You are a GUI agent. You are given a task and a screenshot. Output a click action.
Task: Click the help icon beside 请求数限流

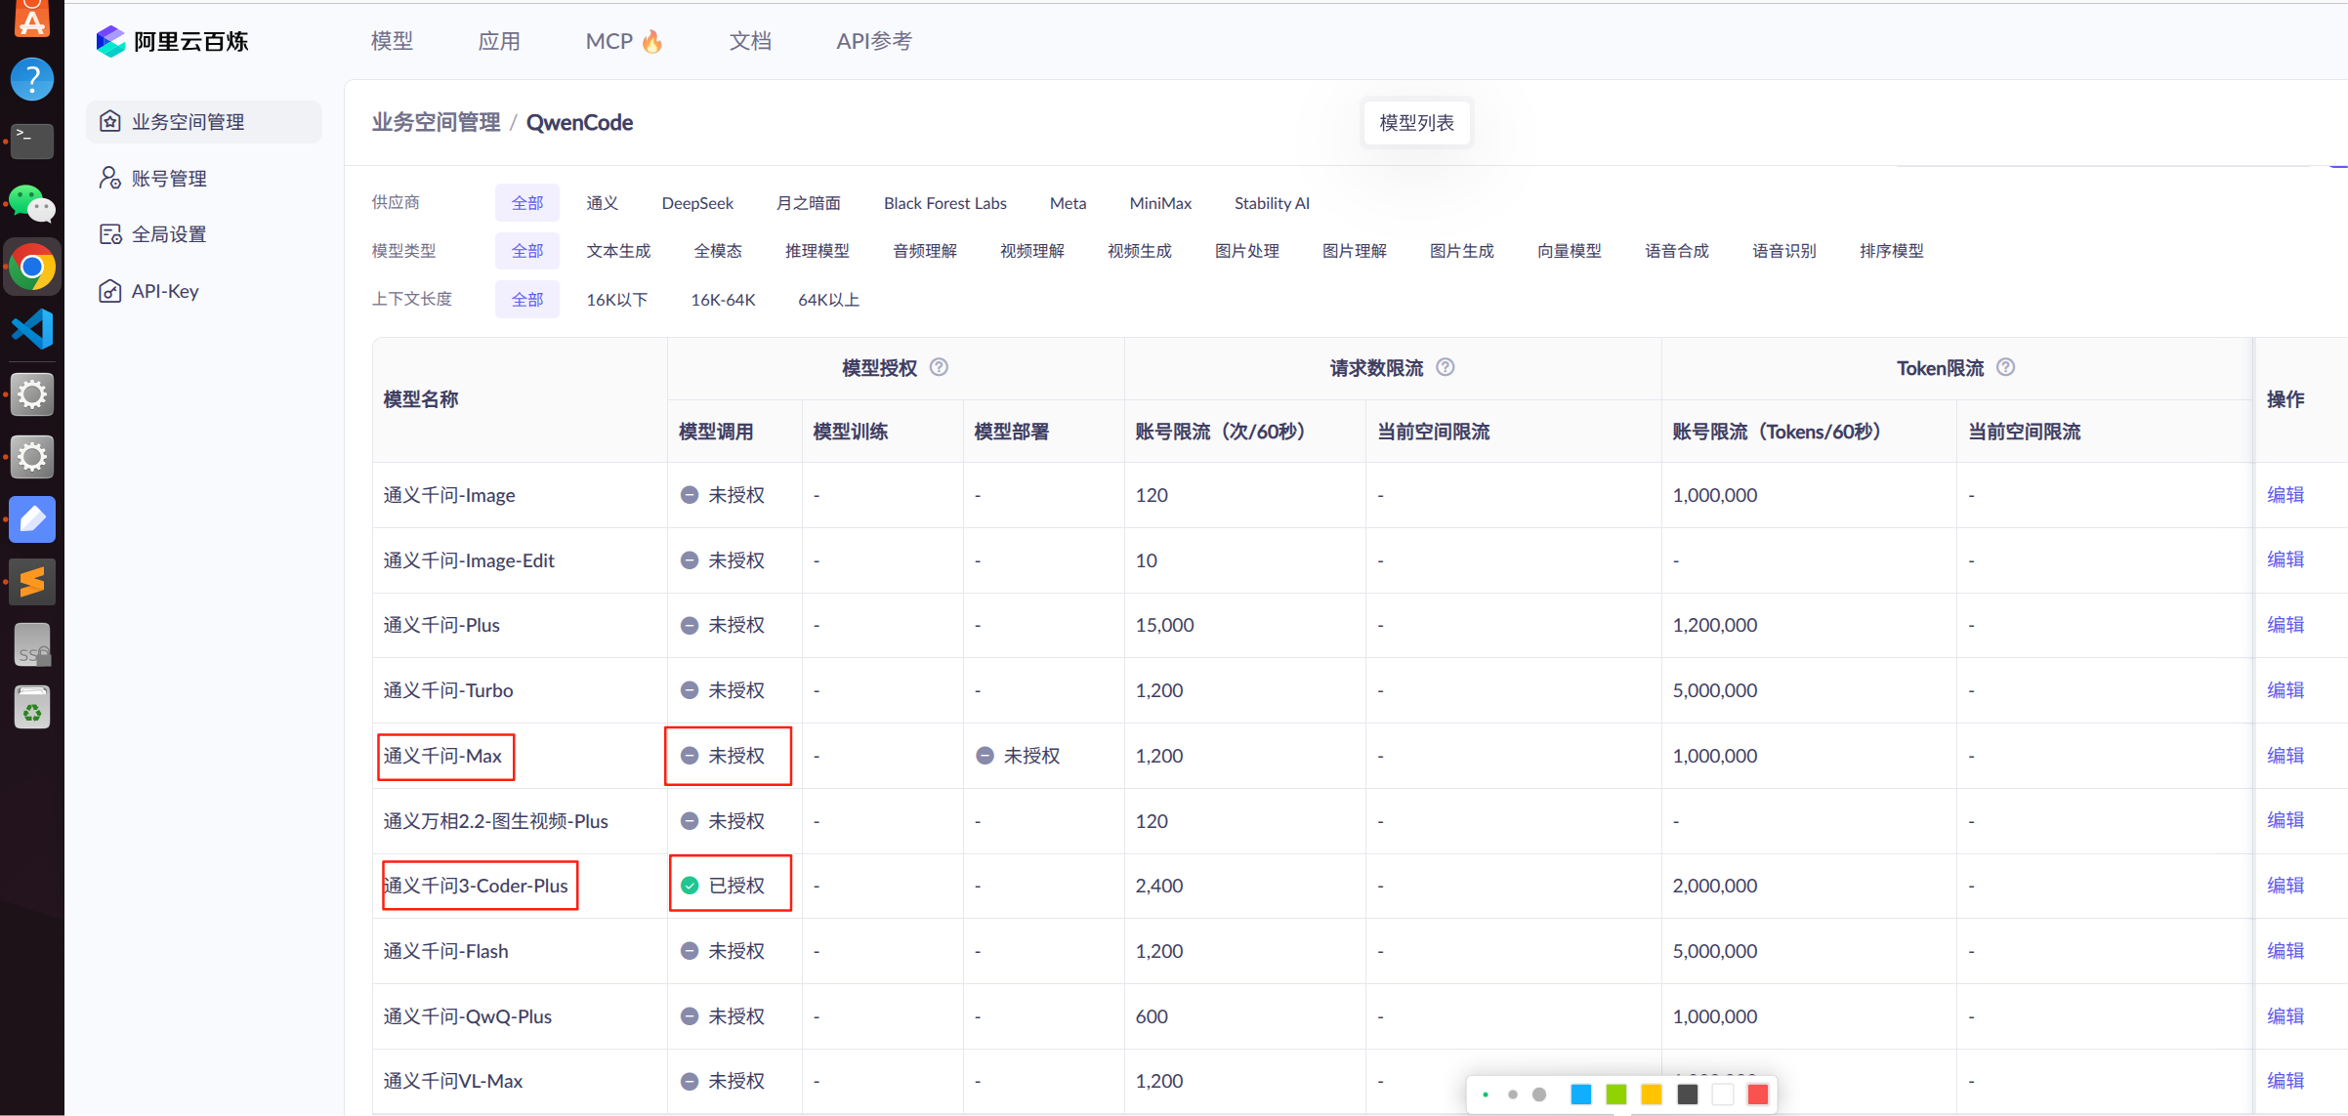point(1446,367)
